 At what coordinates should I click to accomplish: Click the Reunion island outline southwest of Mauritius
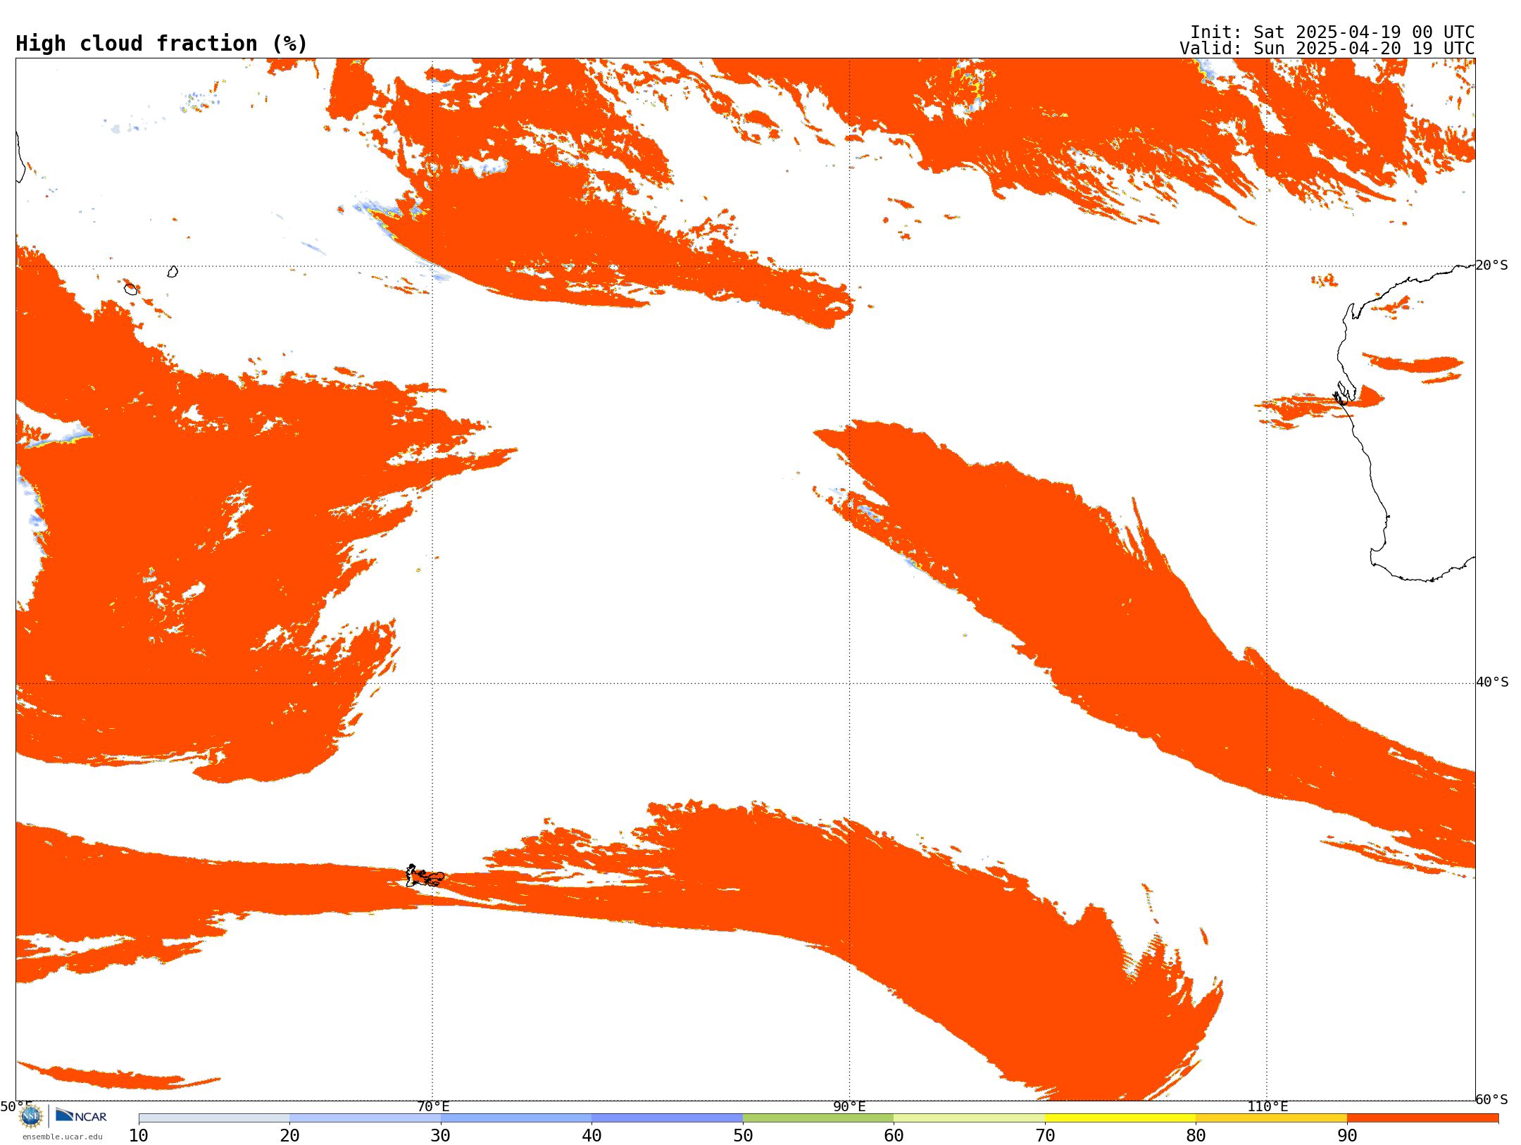[131, 289]
